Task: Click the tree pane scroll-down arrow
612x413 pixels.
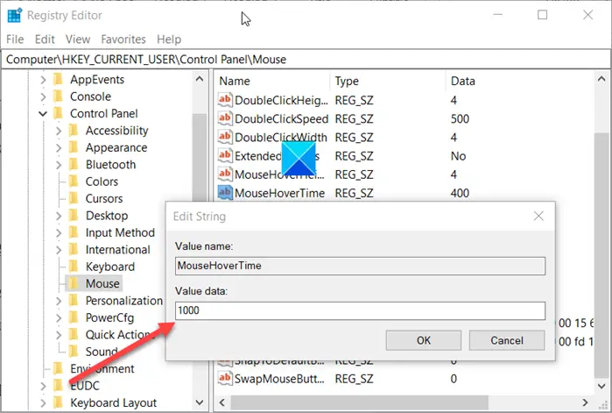Action: pos(200,402)
